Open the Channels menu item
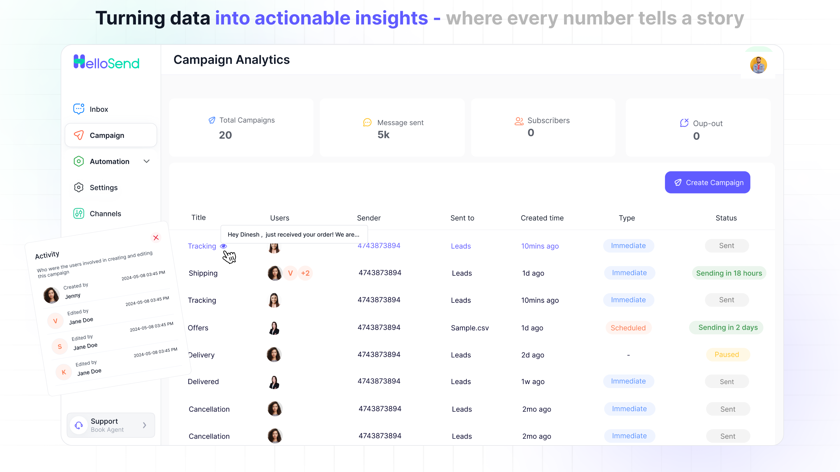The image size is (840, 472). 105,214
